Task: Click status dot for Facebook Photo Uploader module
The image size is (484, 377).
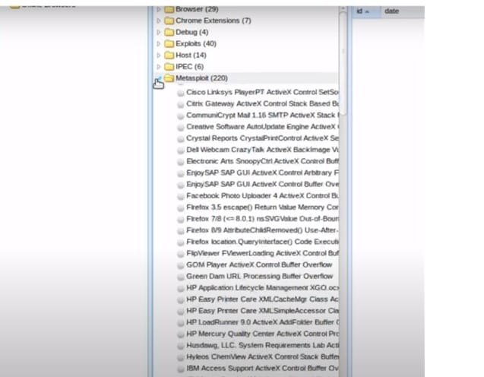Action: 181,196
